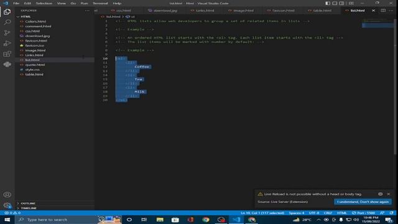
Task: Open the Accounts icon in activity bar
Action: tap(7, 195)
